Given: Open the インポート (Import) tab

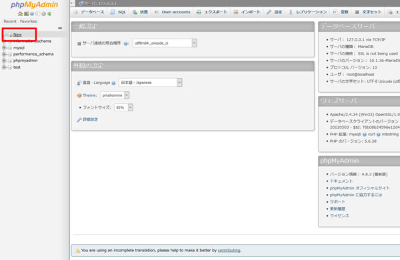Looking at the screenshot, I should (x=247, y=12).
